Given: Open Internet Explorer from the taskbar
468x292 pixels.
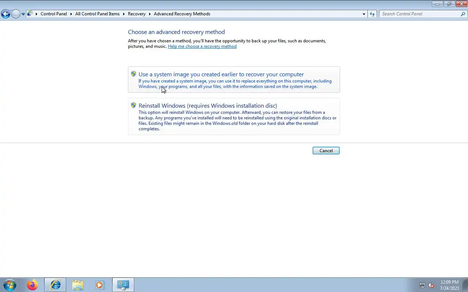Looking at the screenshot, I should click(x=56, y=285).
